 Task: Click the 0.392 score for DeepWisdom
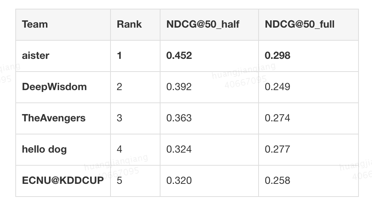[x=179, y=87]
